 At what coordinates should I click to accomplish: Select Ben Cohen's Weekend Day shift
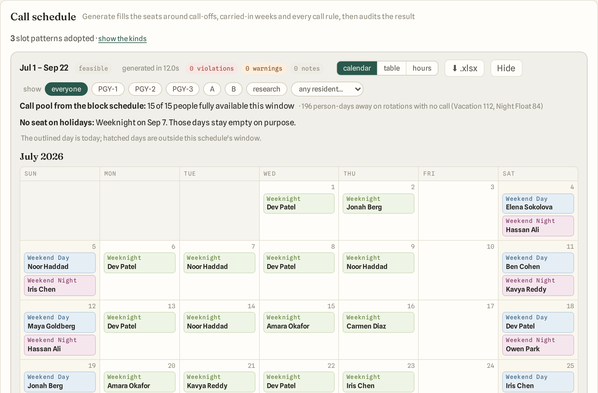pos(538,263)
